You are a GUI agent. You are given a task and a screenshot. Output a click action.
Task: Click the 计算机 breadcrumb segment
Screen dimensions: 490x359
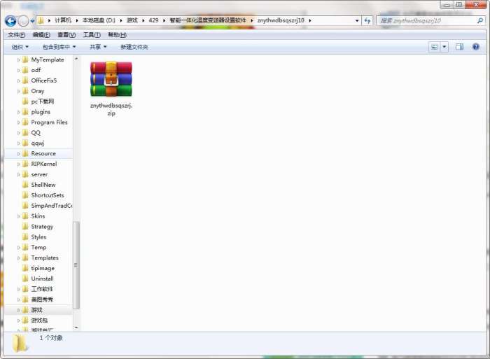63,20
